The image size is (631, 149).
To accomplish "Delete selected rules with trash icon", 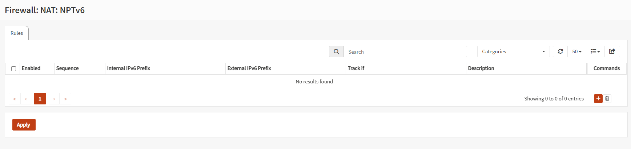I will 607,99.
